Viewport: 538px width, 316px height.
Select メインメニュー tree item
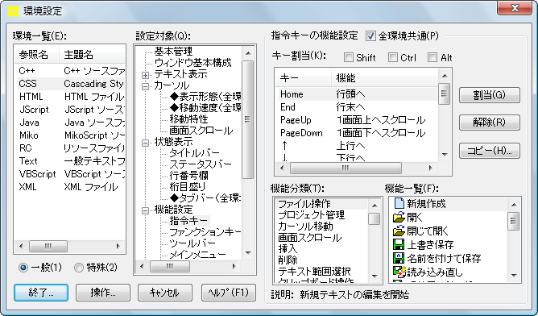tap(197, 255)
